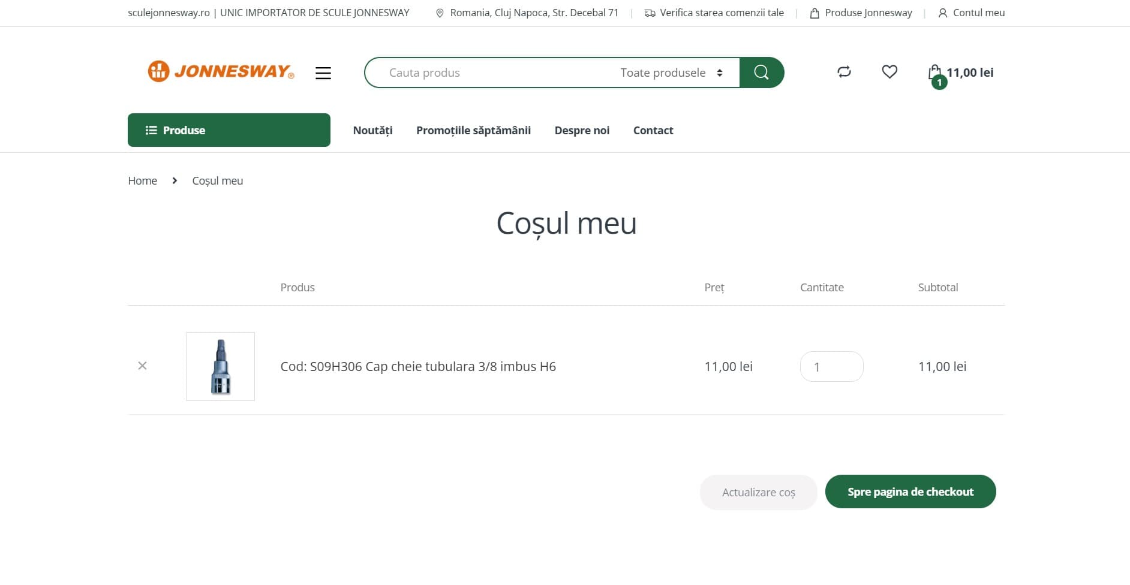
Task: Click the sculejonnesway.ro importer text
Action: click(269, 13)
